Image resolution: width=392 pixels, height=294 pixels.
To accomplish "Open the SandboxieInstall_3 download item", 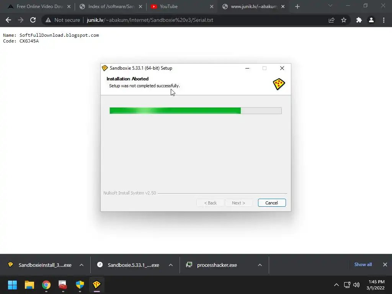I will tap(40, 265).
